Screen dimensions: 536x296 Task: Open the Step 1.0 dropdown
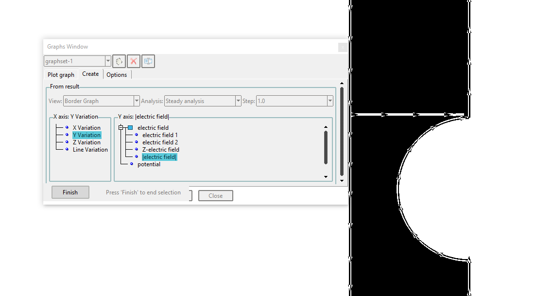[330, 101]
